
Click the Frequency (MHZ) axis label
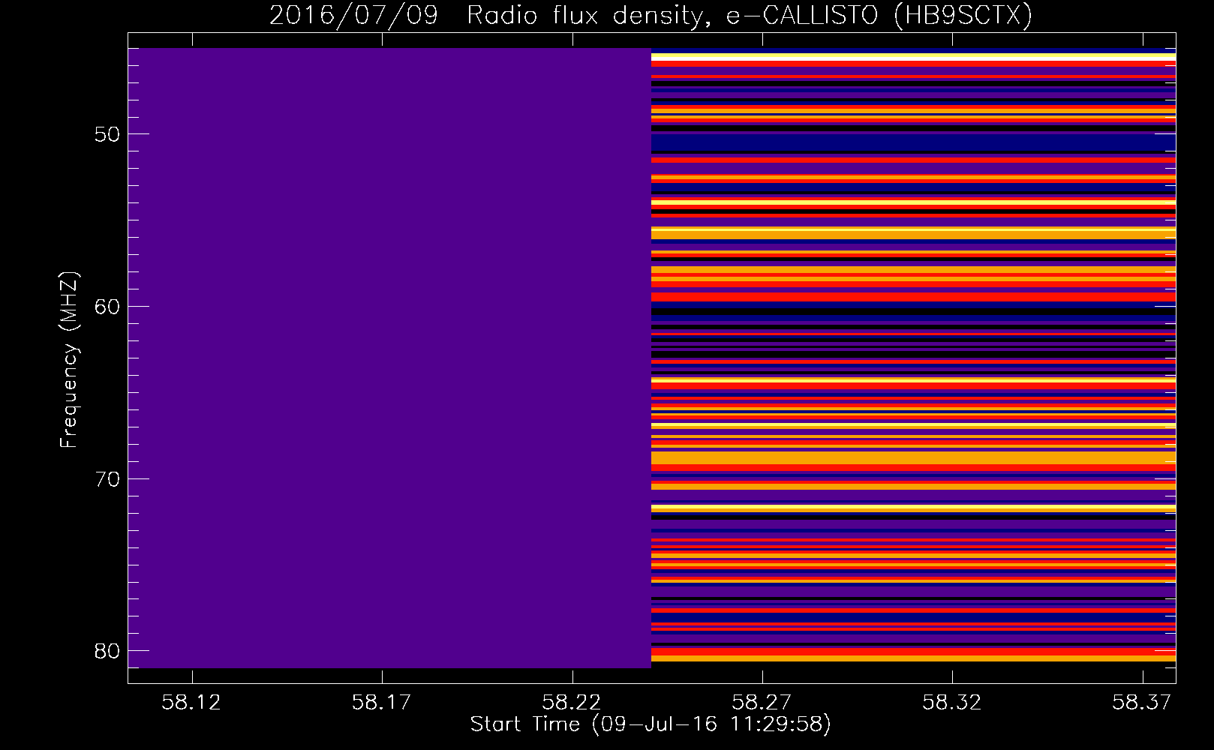[69, 360]
